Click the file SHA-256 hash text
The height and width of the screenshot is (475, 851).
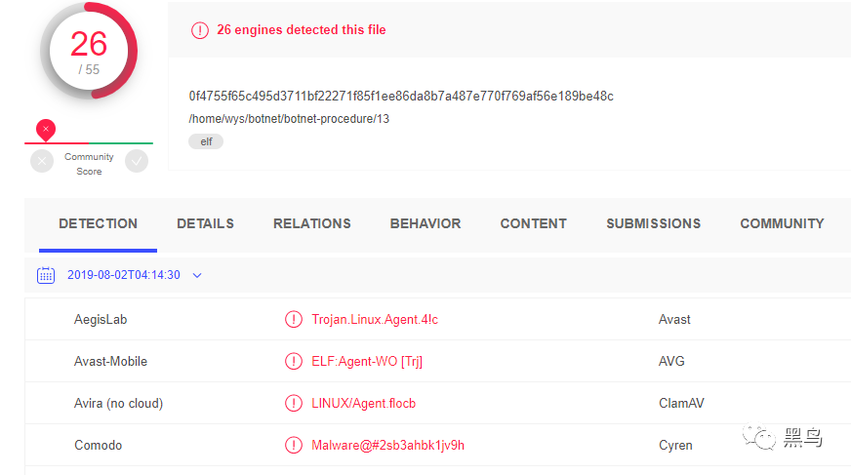tap(401, 96)
